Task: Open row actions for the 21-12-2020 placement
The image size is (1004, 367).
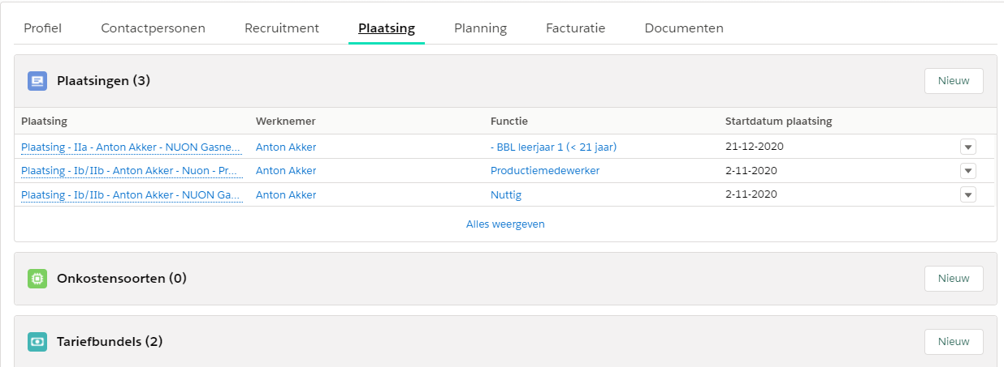Action: pyautogui.click(x=967, y=147)
